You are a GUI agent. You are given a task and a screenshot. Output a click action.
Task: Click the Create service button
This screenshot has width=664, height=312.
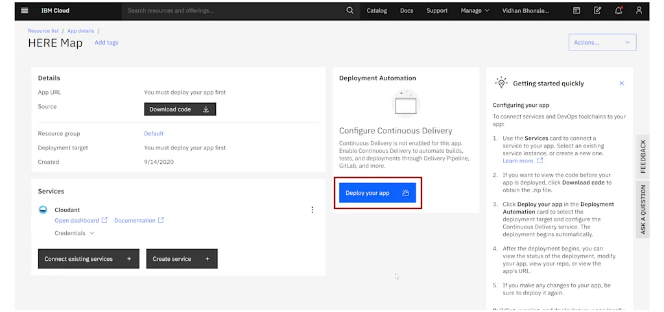(182, 259)
